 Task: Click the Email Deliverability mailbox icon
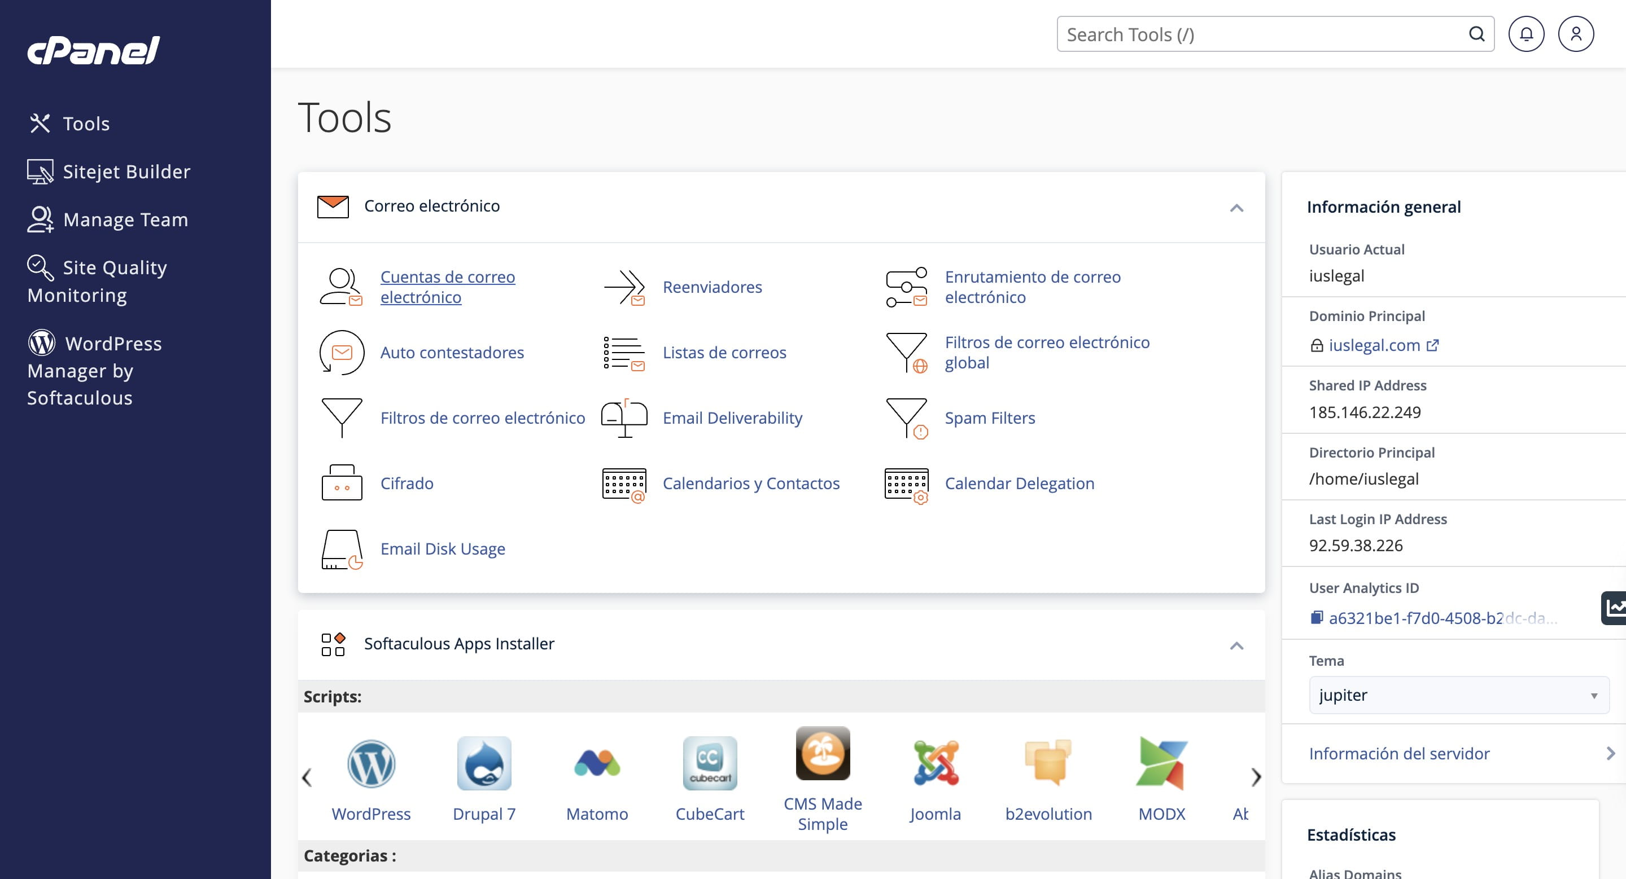click(624, 418)
